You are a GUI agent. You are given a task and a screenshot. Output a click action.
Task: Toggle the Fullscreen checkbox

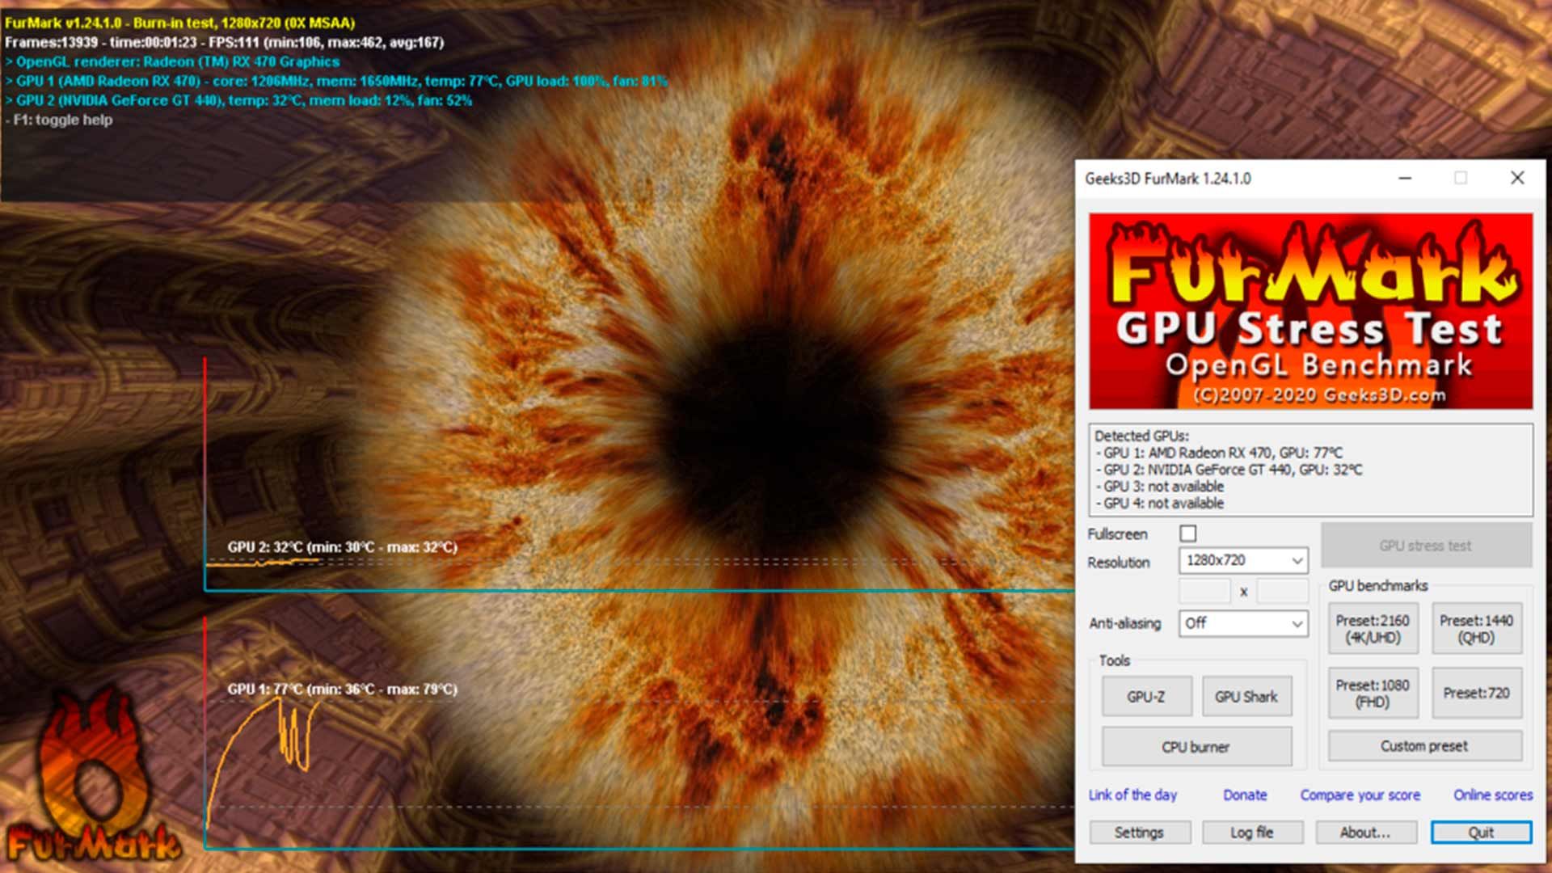coord(1187,533)
